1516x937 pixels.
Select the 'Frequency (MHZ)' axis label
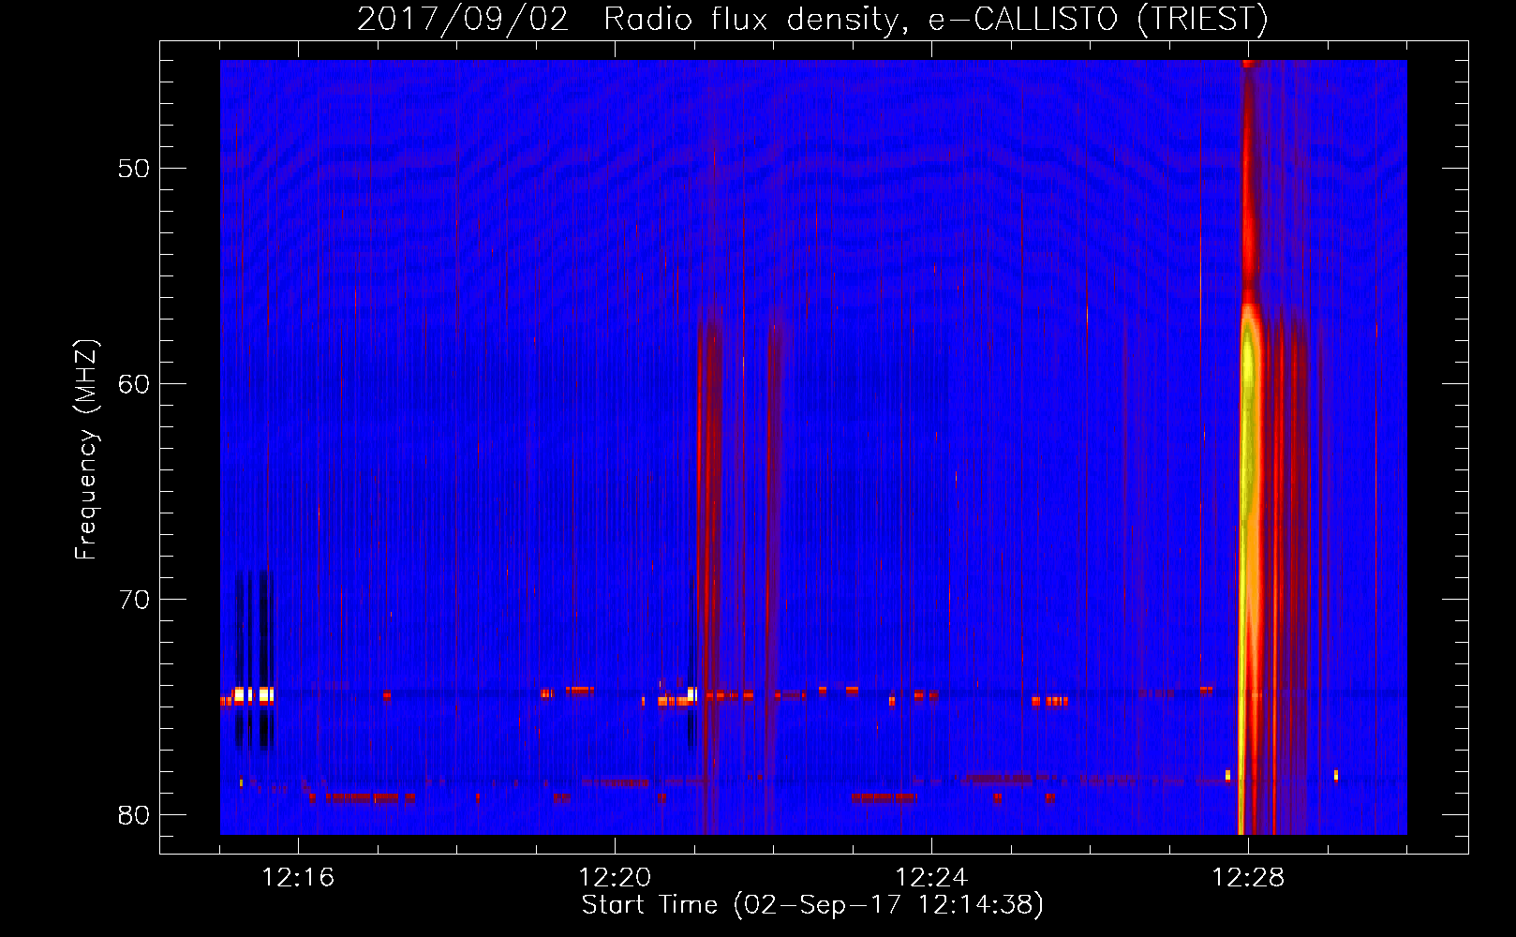coord(86,450)
